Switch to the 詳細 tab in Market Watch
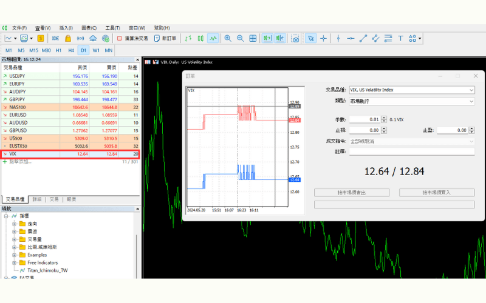 [37, 199]
